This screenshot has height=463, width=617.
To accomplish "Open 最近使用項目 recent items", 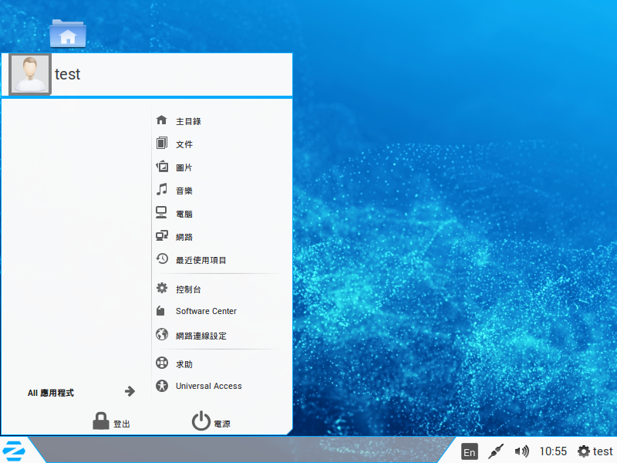I will point(201,260).
